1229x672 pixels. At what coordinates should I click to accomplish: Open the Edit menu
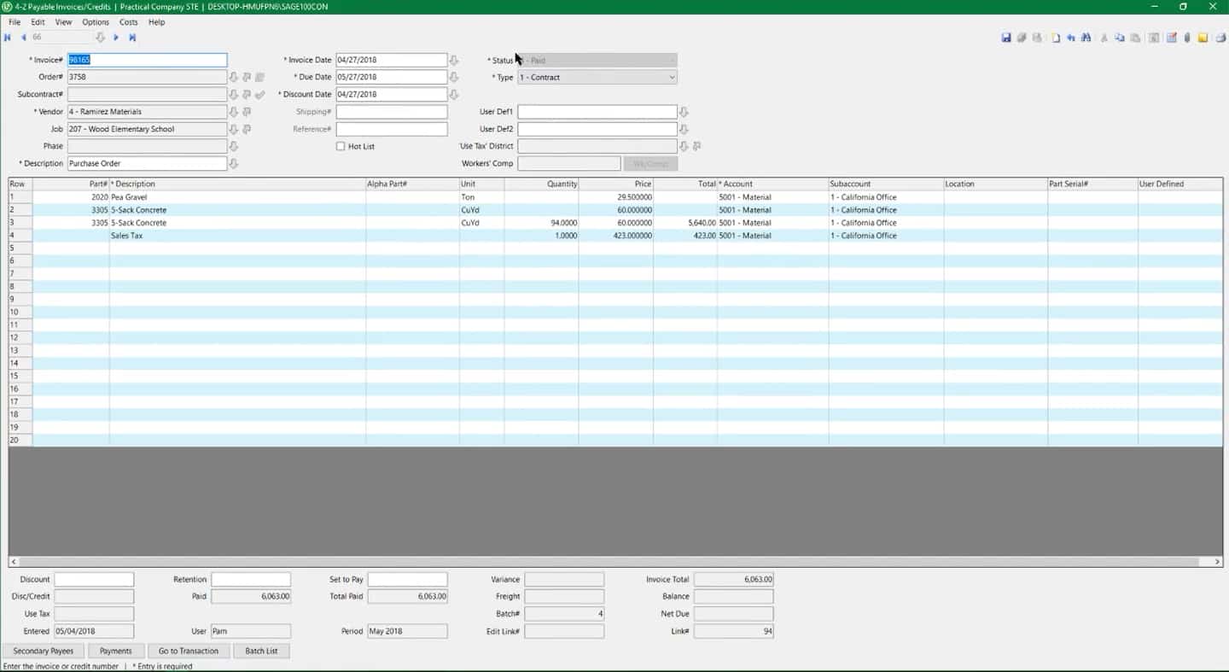point(38,22)
